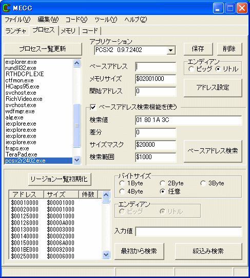Screen dimensions: 250x278
Task: Click the アドレス column header
Action: click(x=26, y=195)
